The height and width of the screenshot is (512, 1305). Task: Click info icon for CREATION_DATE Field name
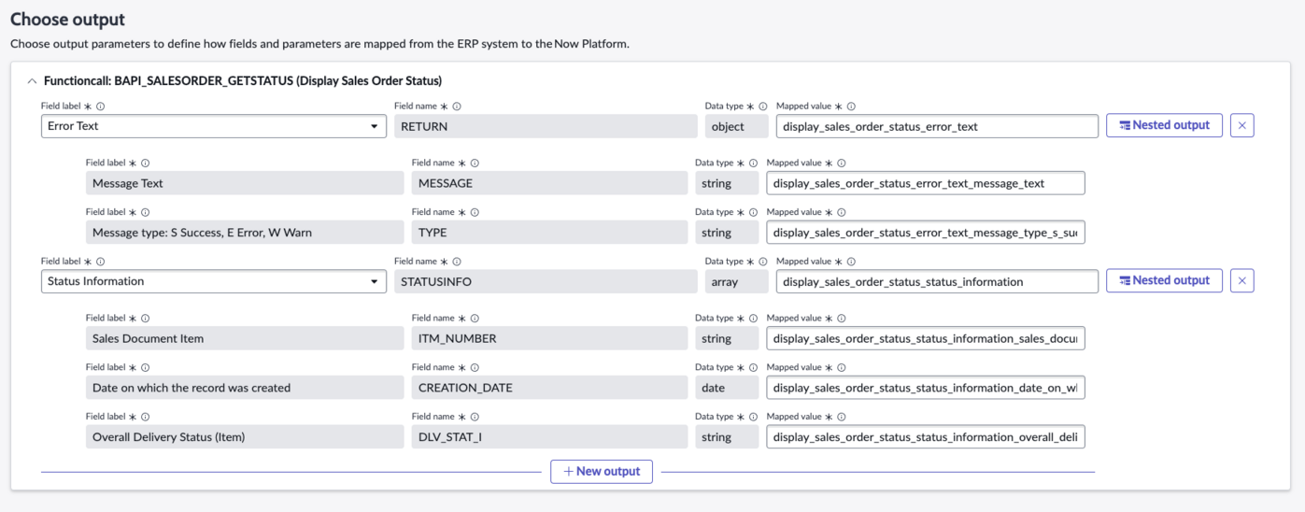coord(475,368)
